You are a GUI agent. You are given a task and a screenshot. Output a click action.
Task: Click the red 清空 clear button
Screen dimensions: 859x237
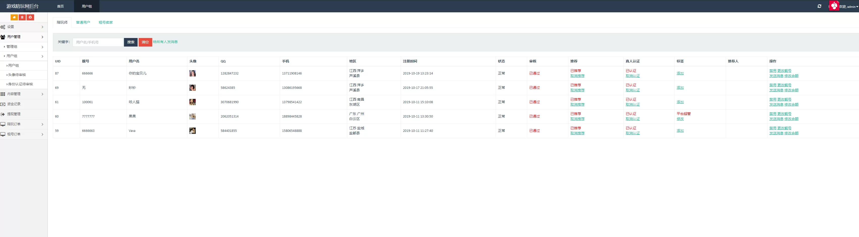pyautogui.click(x=145, y=42)
